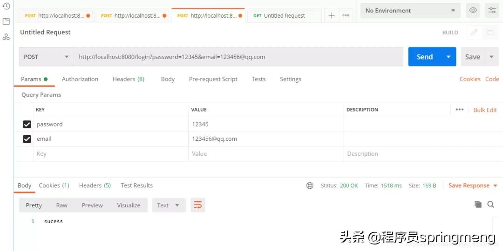Screen dimensions: 503x251
Task: Open the Settings request tab
Action: click(x=290, y=79)
